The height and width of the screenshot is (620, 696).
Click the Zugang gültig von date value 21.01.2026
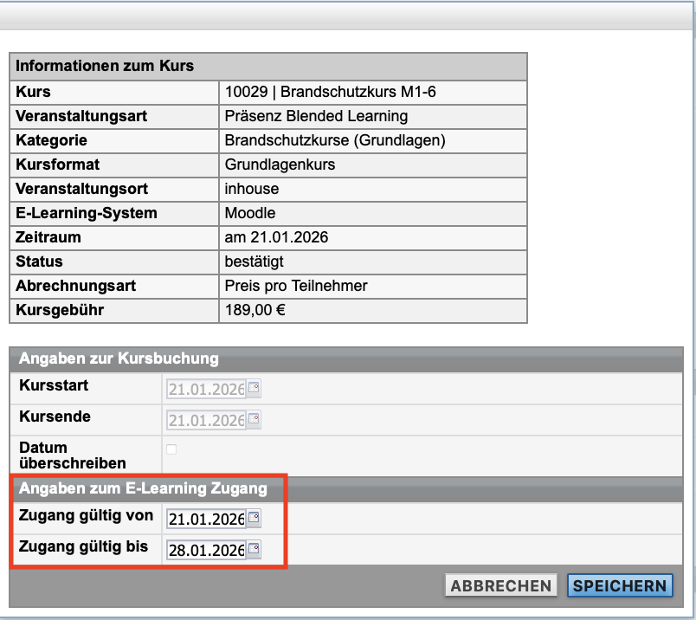click(x=208, y=517)
